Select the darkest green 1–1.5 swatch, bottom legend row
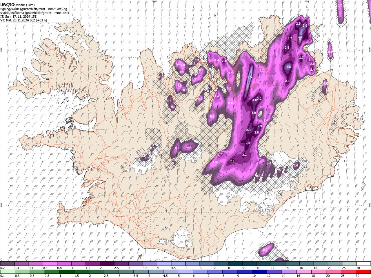 click(x=67, y=272)
